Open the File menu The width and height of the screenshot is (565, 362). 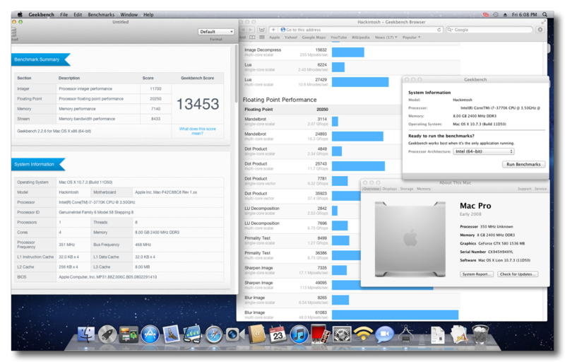[64, 14]
